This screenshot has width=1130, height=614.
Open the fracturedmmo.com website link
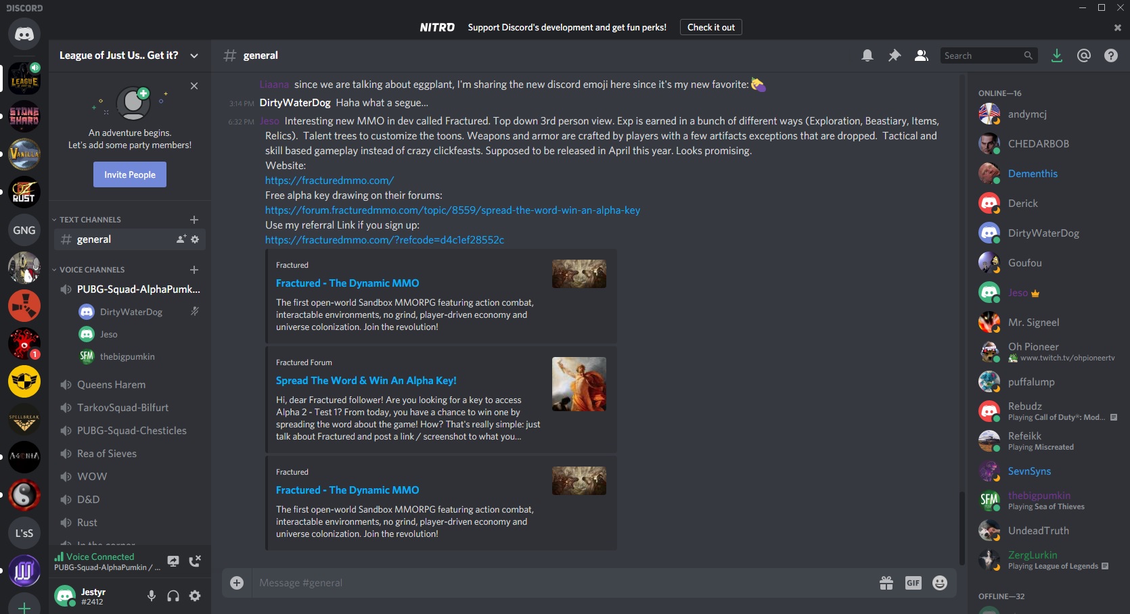(330, 181)
